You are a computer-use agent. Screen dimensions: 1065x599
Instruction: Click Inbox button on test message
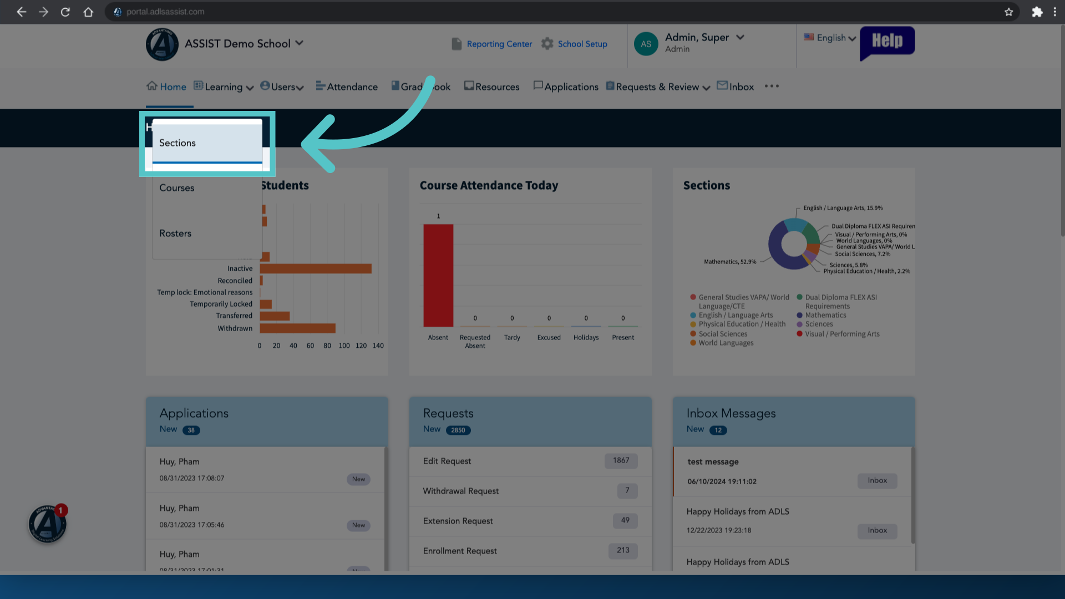pos(877,481)
